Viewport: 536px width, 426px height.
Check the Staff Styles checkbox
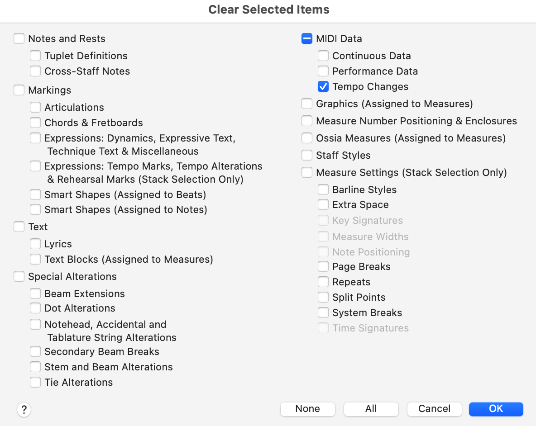[307, 155]
